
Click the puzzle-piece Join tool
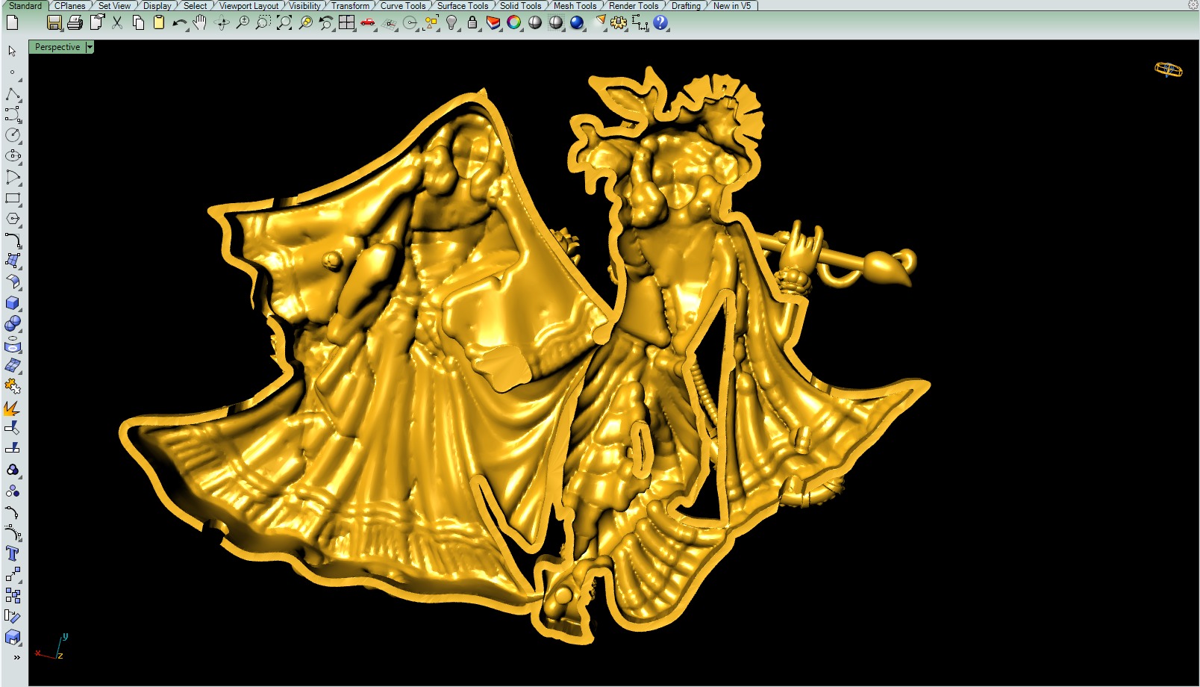[x=13, y=386]
